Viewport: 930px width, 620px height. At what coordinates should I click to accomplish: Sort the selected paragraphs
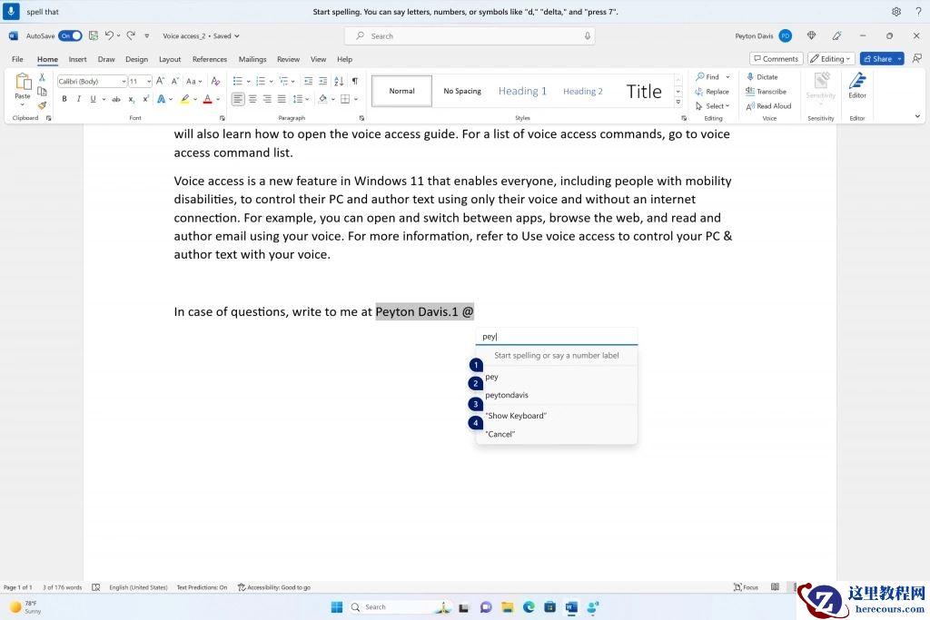(337, 81)
